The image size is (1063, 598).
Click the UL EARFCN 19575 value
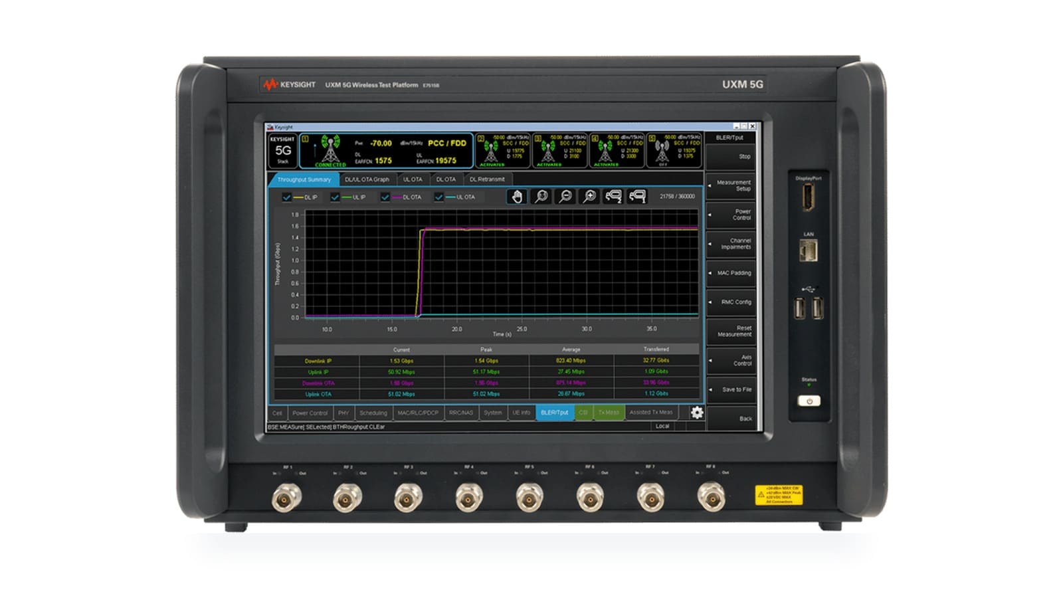click(x=446, y=161)
